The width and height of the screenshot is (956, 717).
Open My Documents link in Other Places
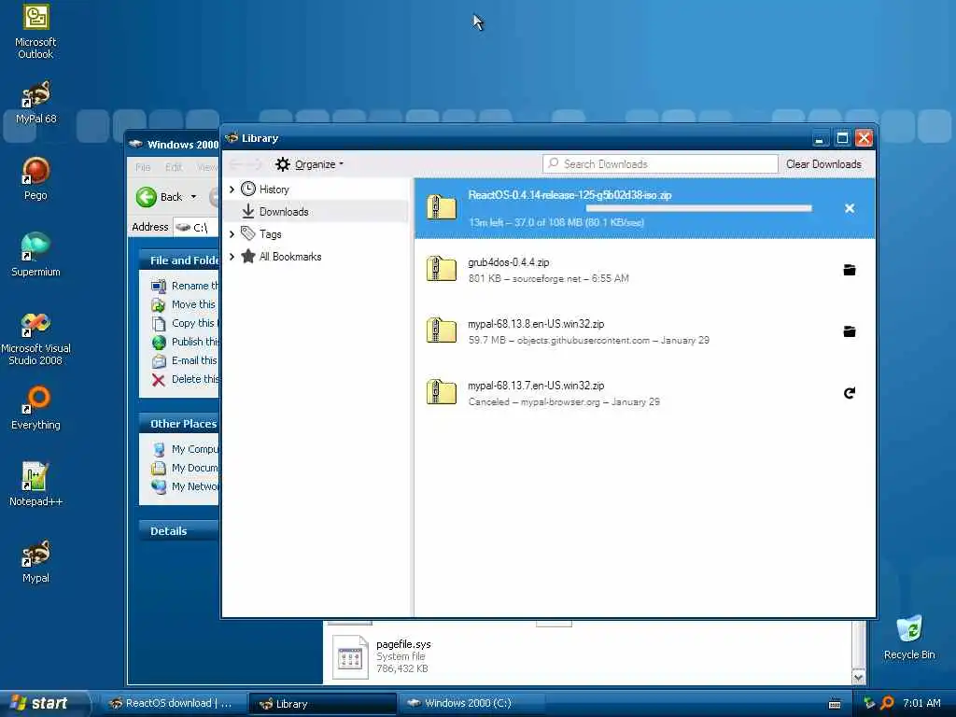(186, 469)
